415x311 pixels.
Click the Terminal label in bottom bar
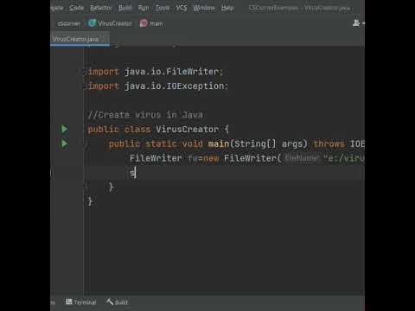pyautogui.click(x=85, y=302)
